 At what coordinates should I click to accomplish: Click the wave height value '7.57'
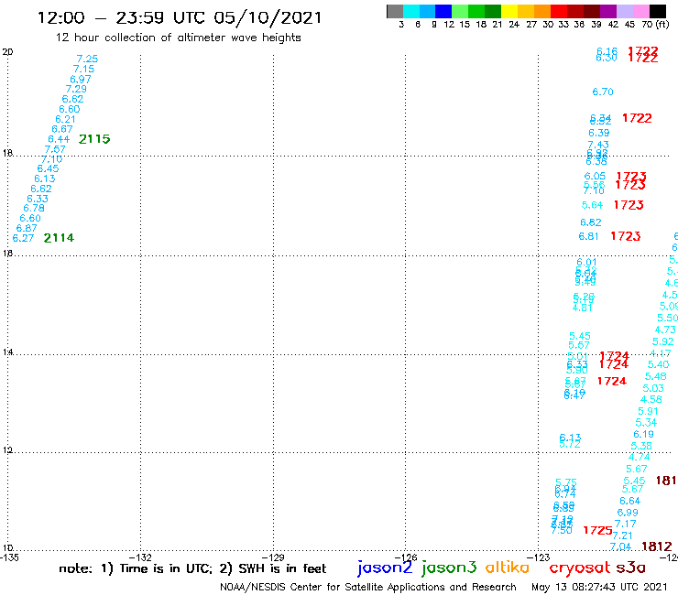coord(55,149)
